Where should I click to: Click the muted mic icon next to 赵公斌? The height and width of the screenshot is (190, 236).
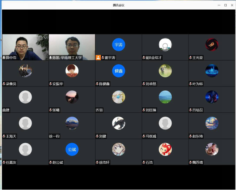point(50,162)
